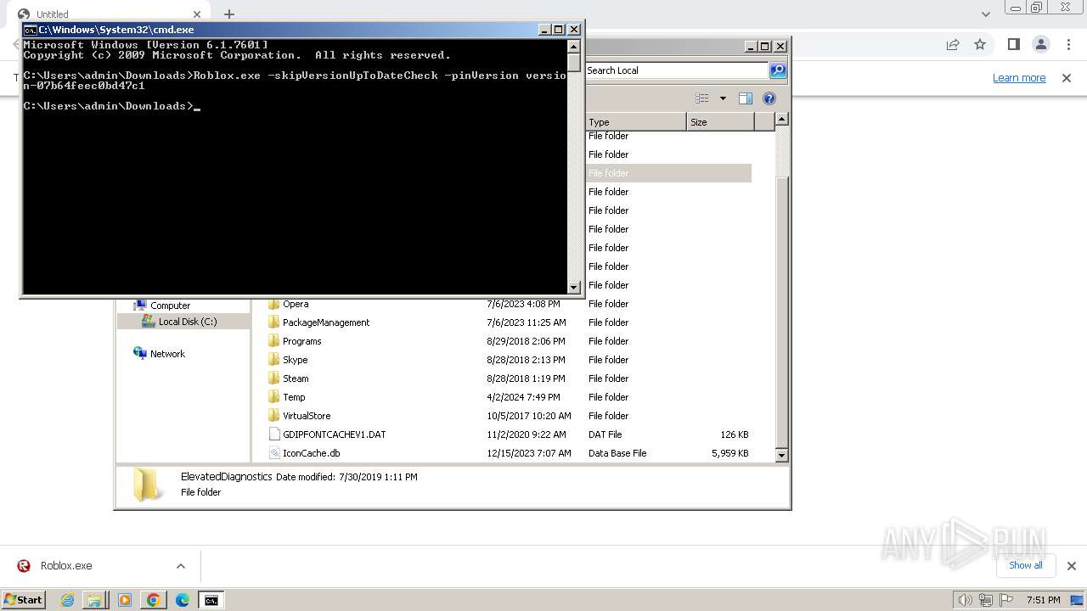Viewport: 1087px width, 611px height.
Task: Open the Explorer view options icon
Action: pos(702,98)
